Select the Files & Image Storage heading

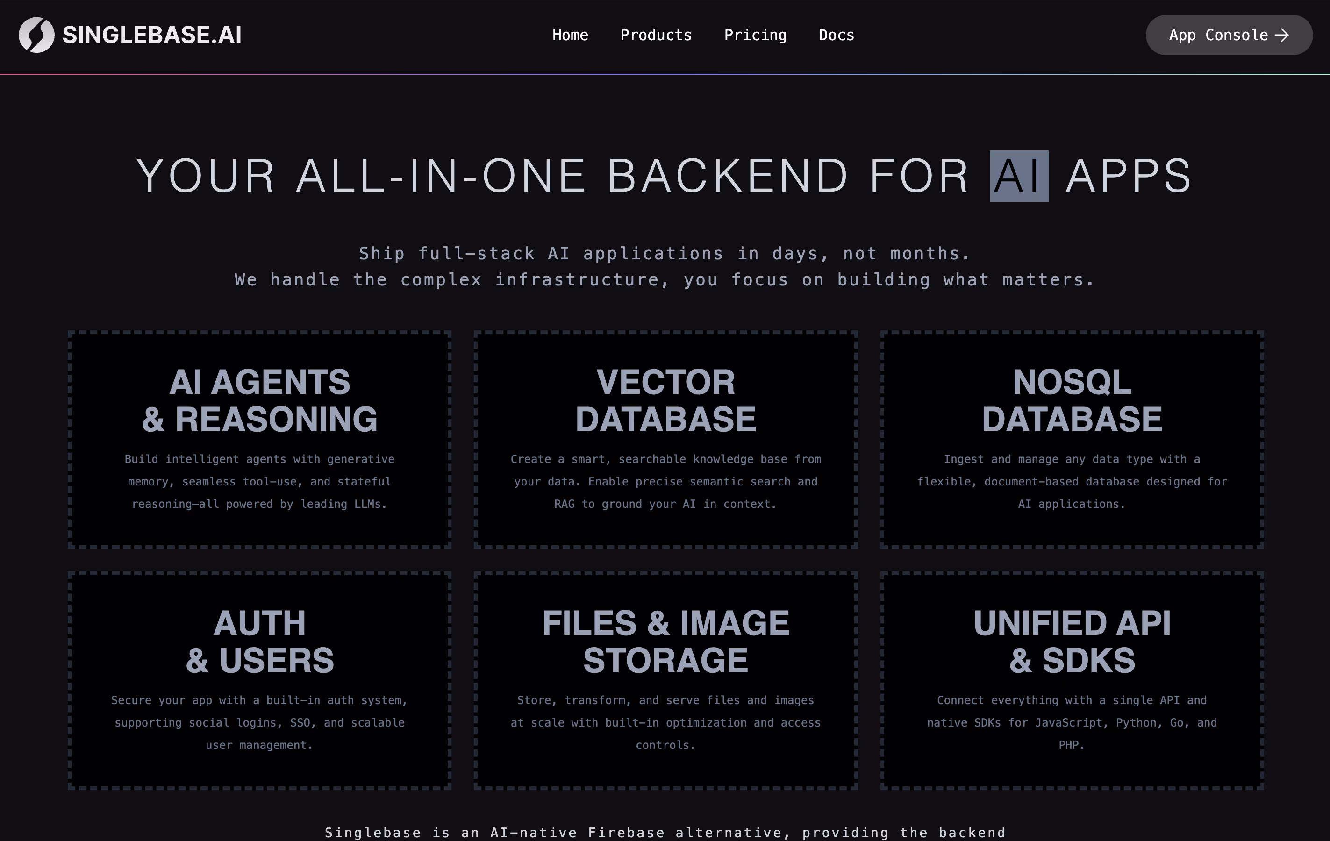tap(665, 641)
